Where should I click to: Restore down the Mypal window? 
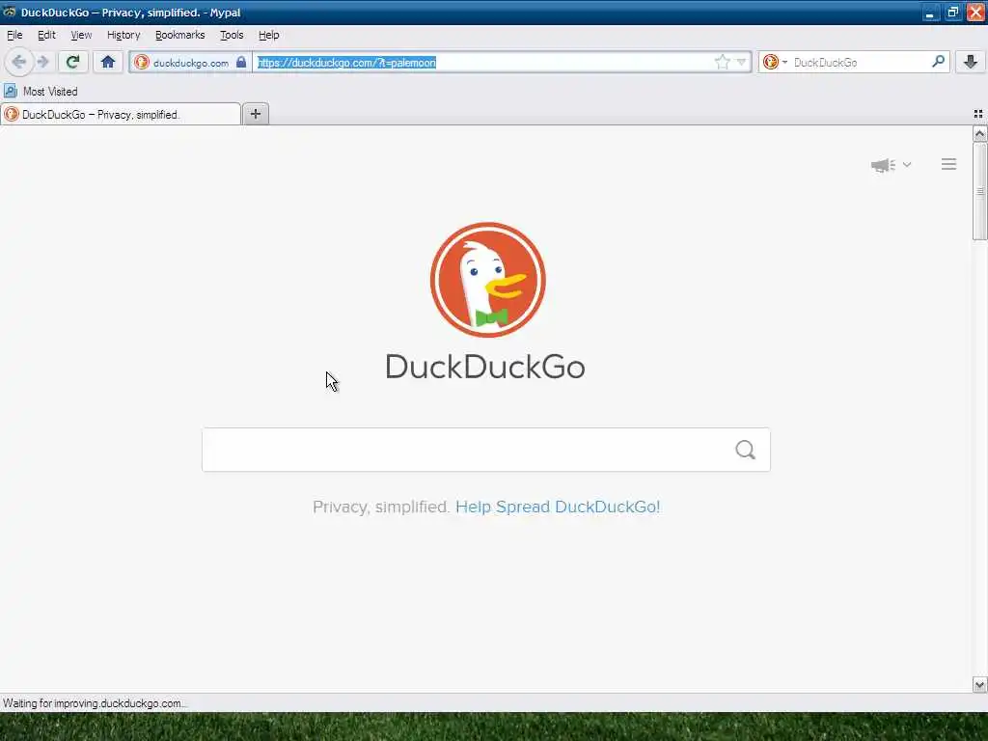coord(952,12)
